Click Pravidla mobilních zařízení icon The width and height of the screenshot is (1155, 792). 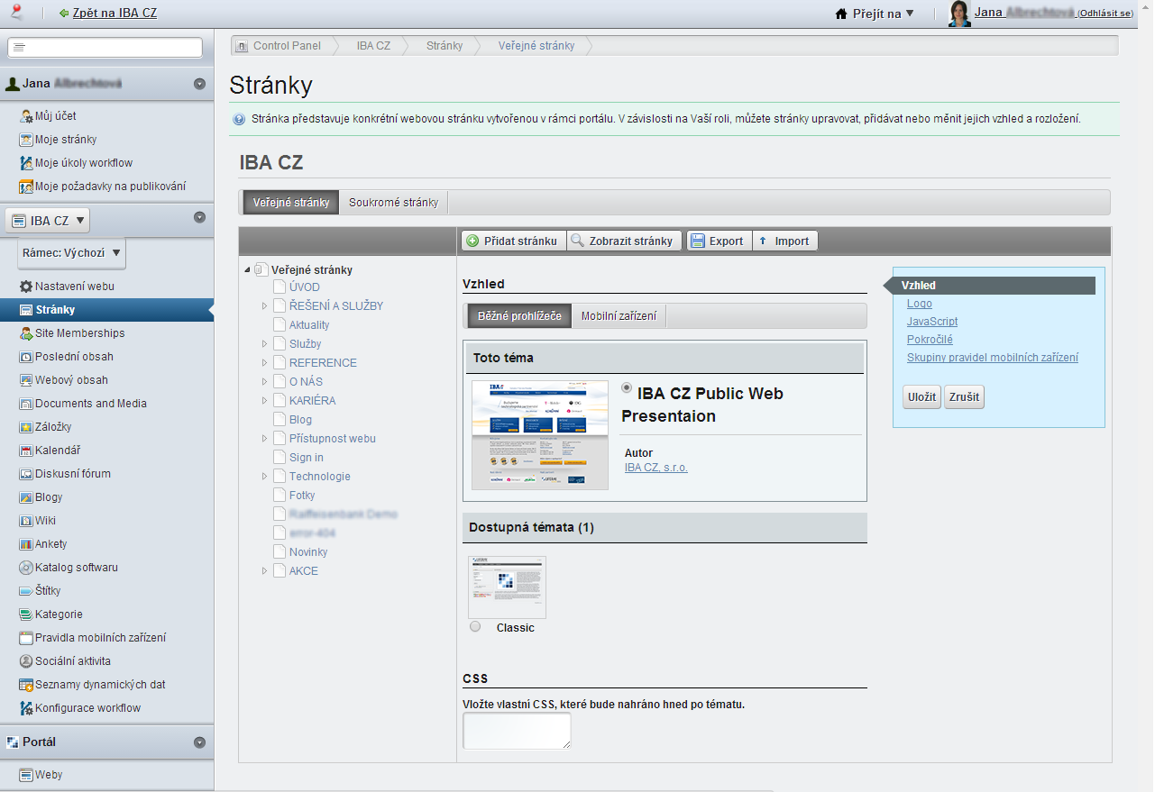coord(26,638)
